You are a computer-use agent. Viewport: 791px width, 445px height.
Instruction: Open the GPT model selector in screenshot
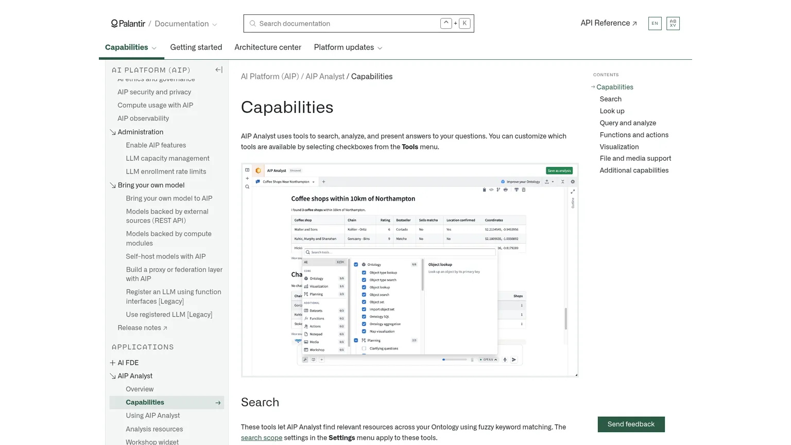click(x=488, y=360)
